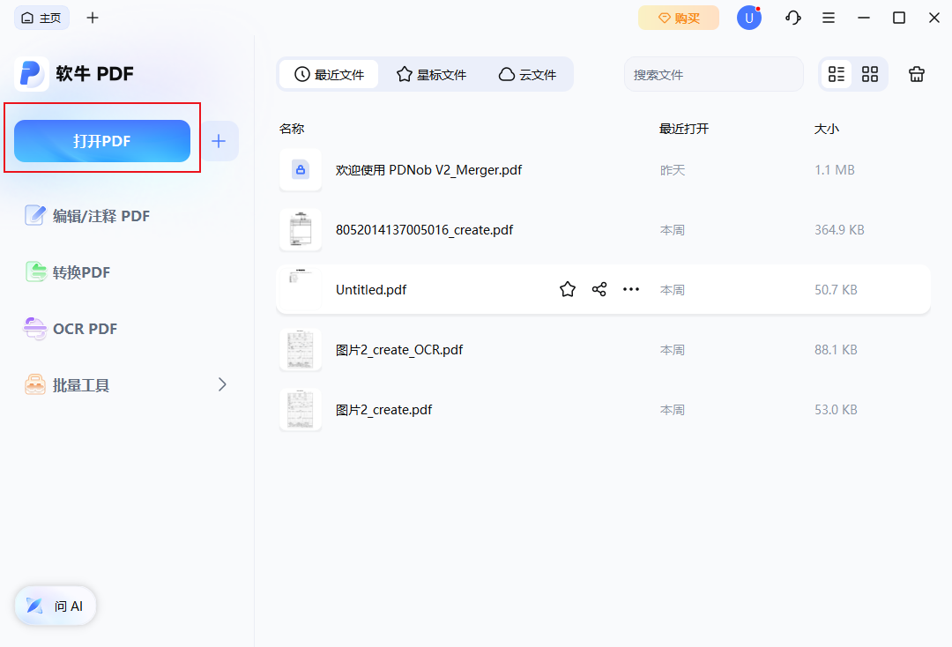952x647 pixels.
Task: Add a new tab with plus icon
Action: 93,18
